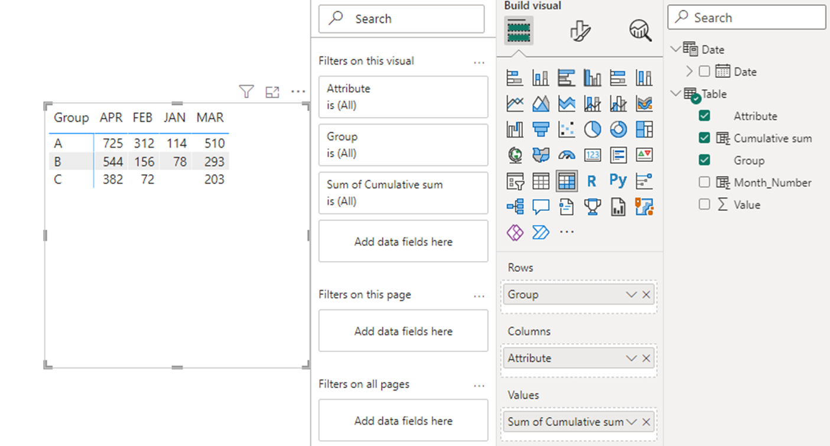830x446 pixels.
Task: Choose the Card (123) visual icon
Action: [x=593, y=155]
